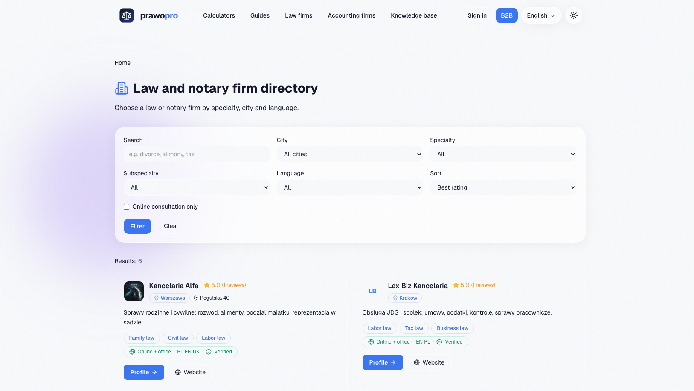Click the Filter button
This screenshot has height=391, width=694.
point(137,226)
